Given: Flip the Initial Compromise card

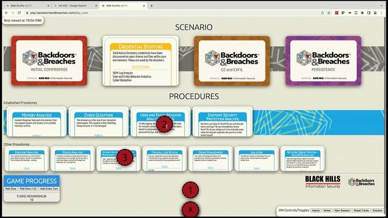Looking at the screenshot, I should coord(49,61).
